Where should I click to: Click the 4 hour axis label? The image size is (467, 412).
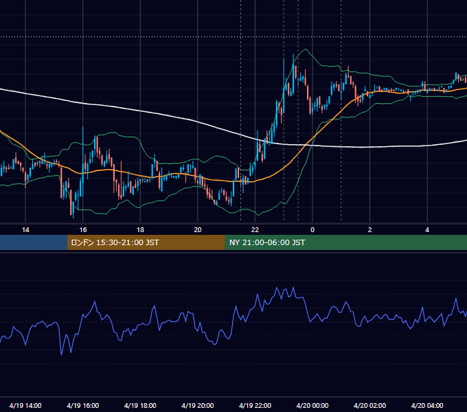coord(427,230)
